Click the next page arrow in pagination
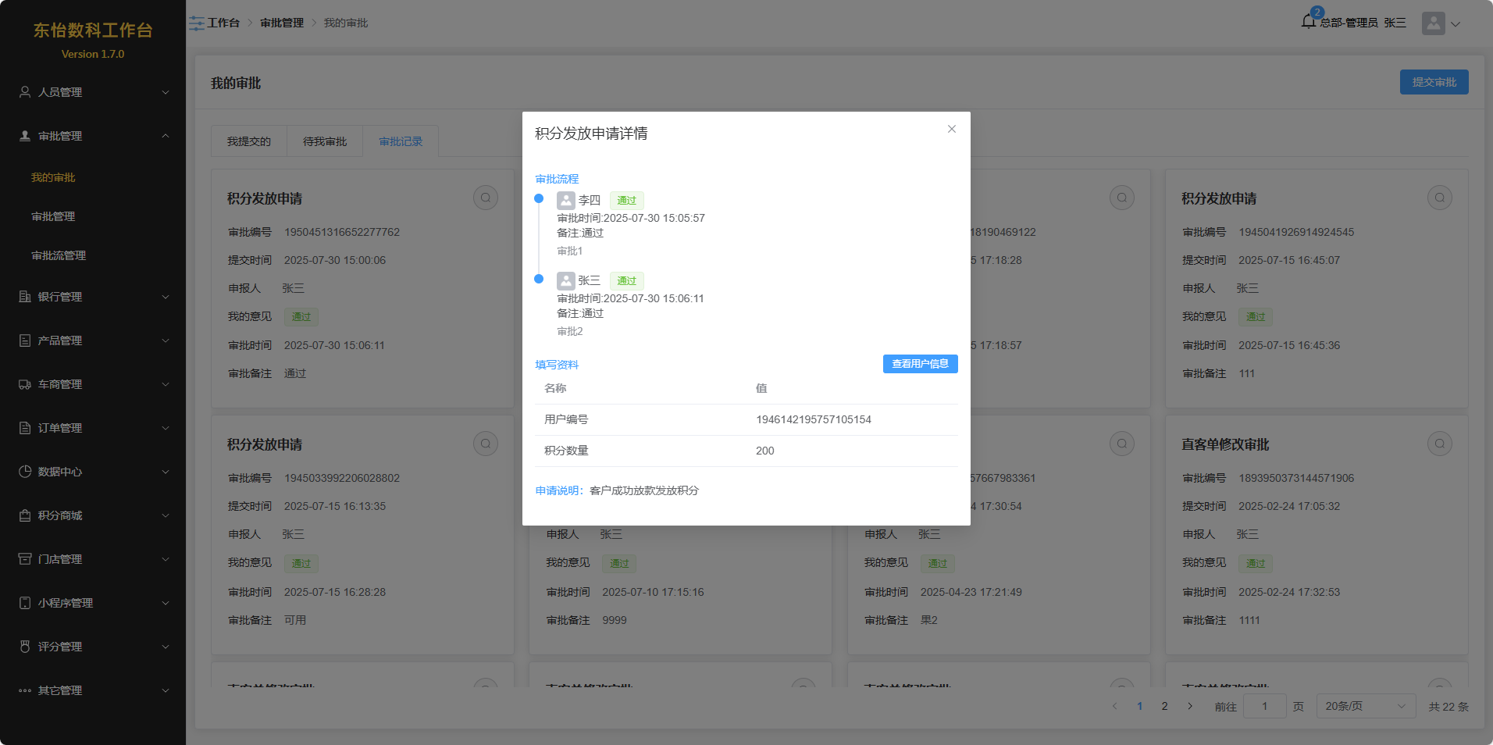1493x745 pixels. 1190,706
